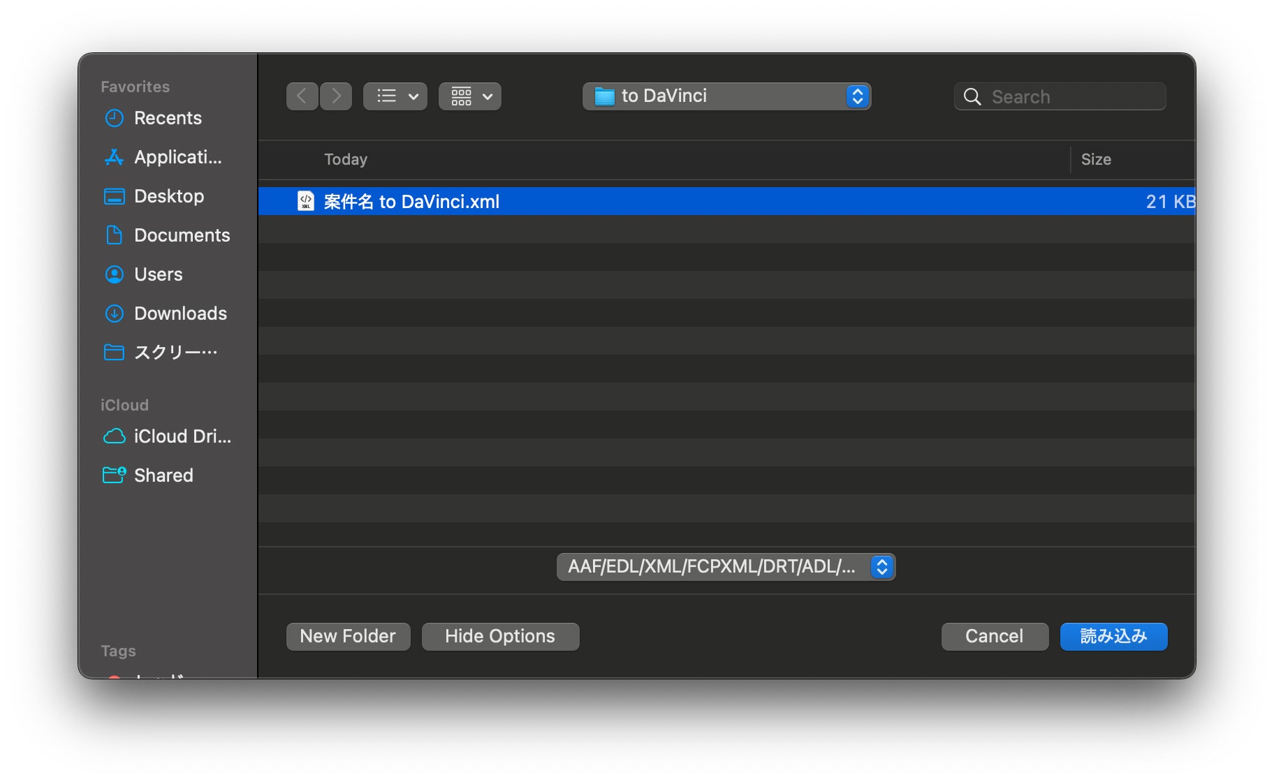1274x782 pixels.
Task: Open Desktop folder in the sidebar
Action: pos(169,196)
